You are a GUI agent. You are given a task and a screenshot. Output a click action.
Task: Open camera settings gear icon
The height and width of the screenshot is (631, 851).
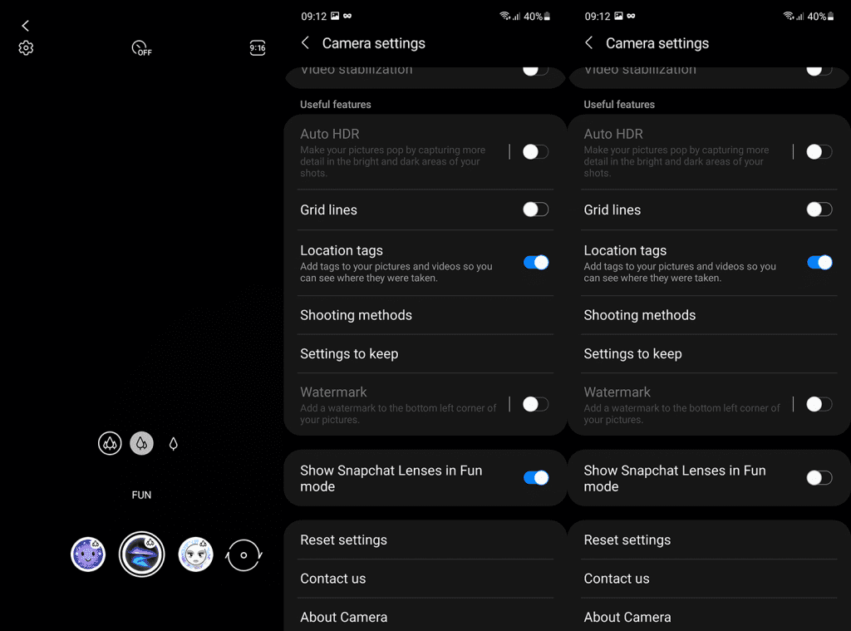point(26,47)
